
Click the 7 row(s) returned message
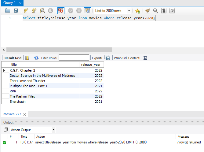click(189, 142)
